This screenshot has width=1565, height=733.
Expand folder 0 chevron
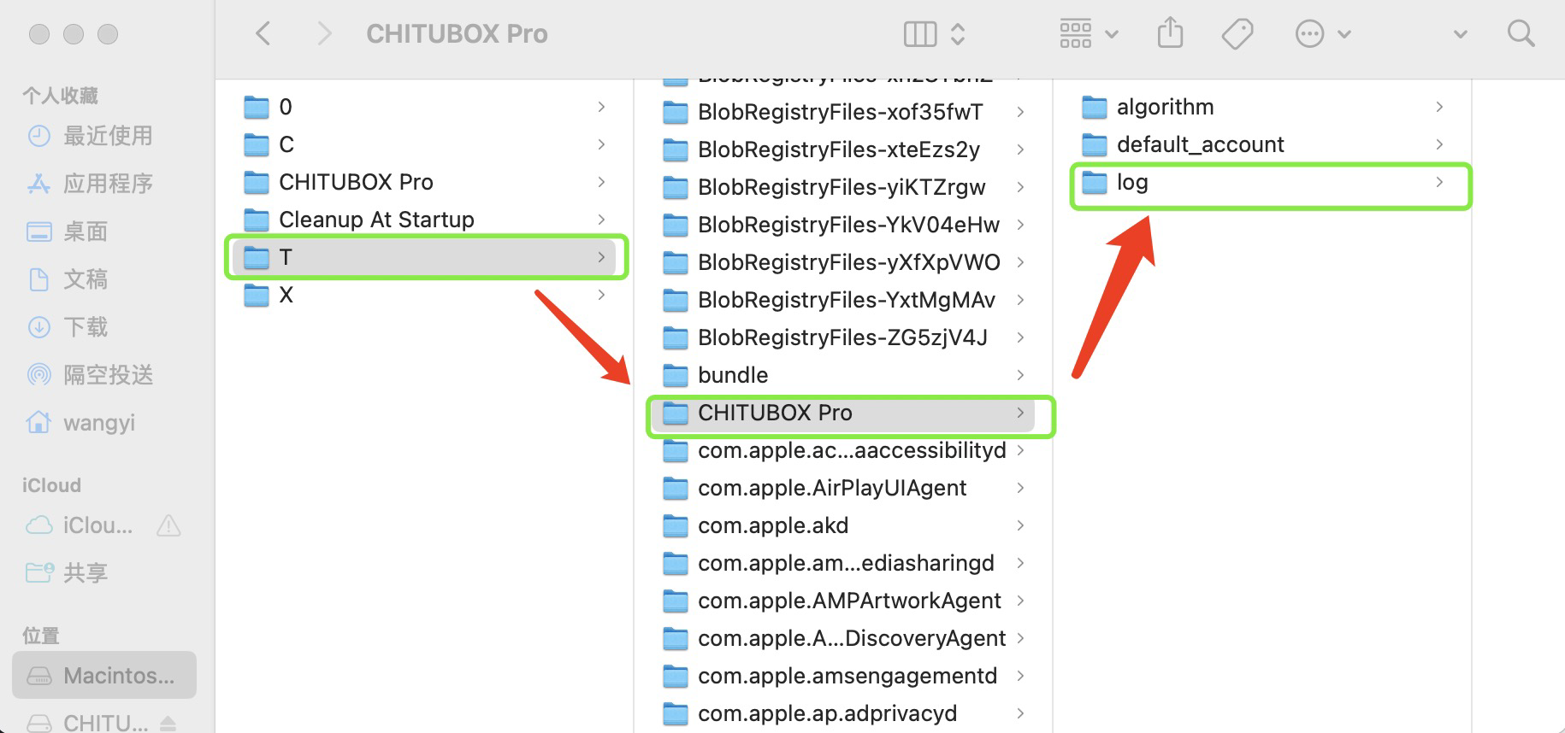point(601,107)
